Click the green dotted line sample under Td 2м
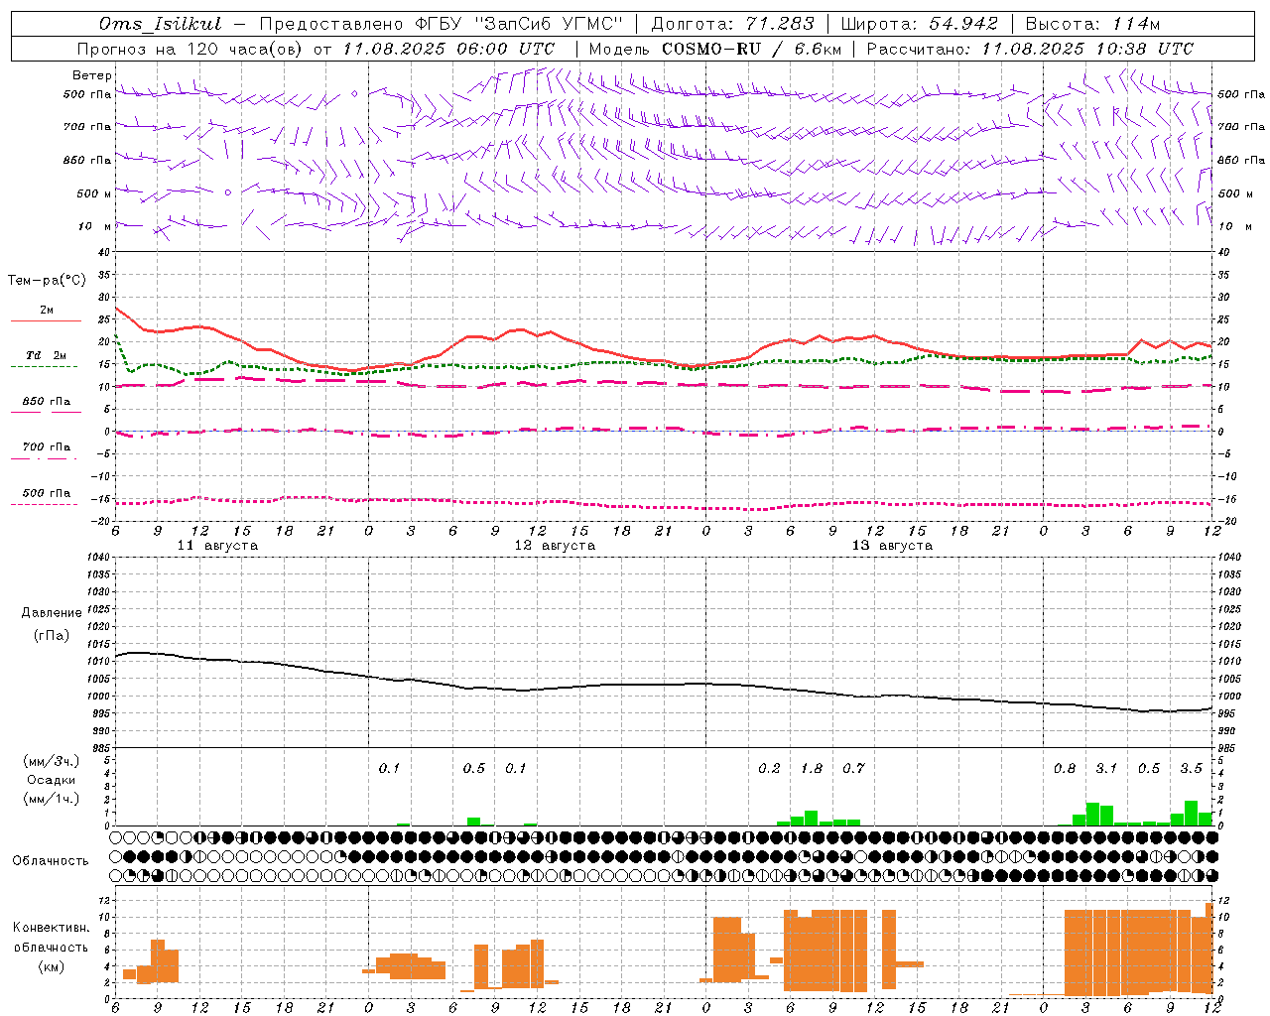This screenshot has width=1270, height=1016. tap(44, 366)
